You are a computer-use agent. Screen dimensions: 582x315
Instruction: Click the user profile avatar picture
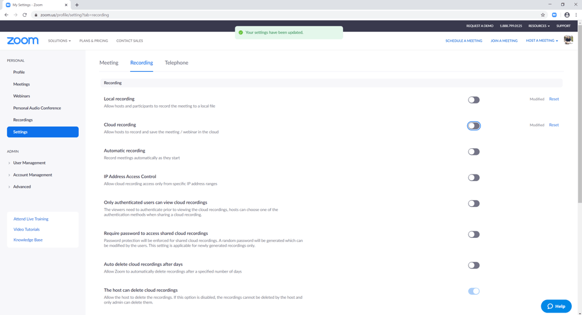click(x=568, y=39)
